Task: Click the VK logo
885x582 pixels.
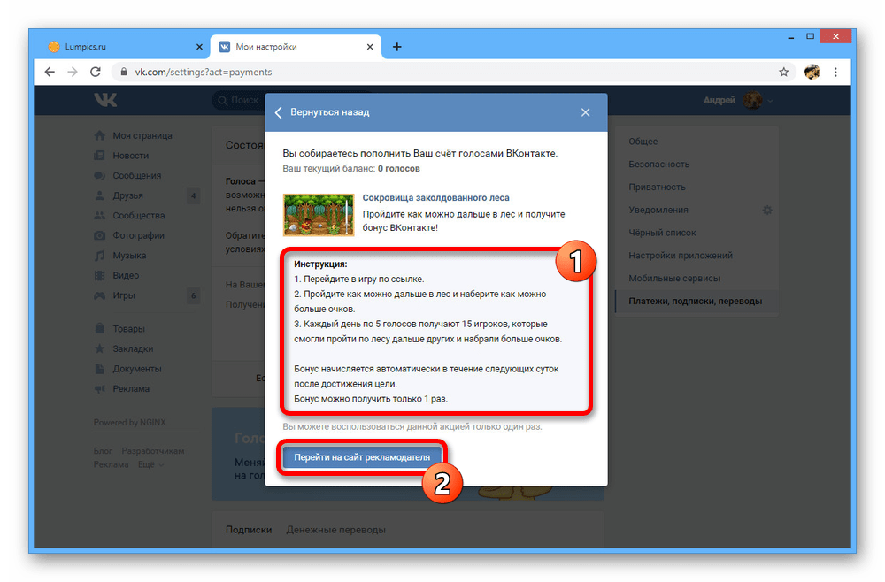Action: coord(105,100)
